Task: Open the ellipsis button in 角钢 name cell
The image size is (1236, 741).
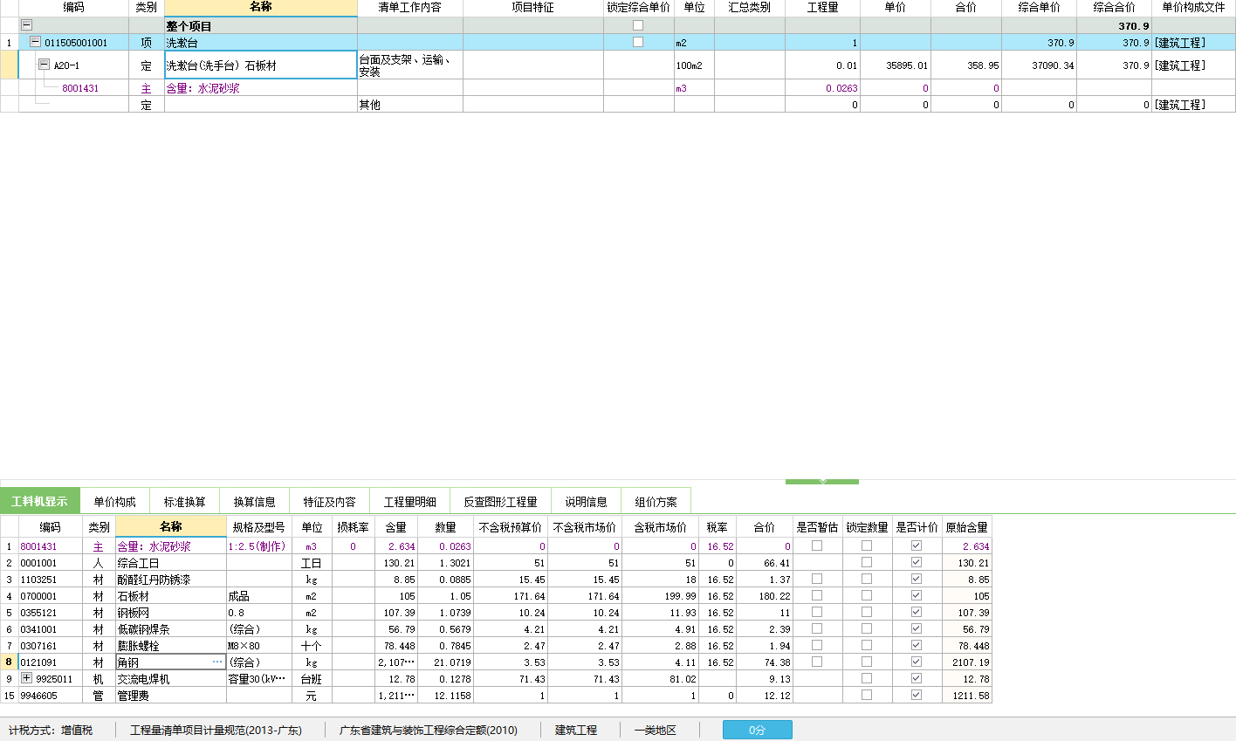Action: [x=217, y=662]
